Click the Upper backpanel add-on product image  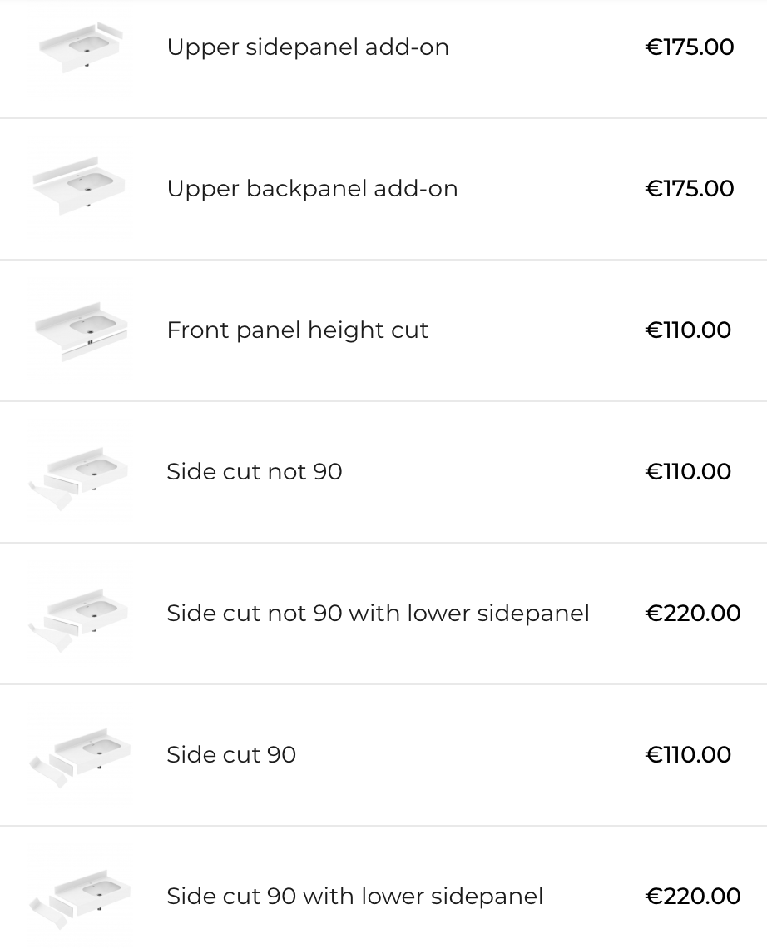[81, 189]
